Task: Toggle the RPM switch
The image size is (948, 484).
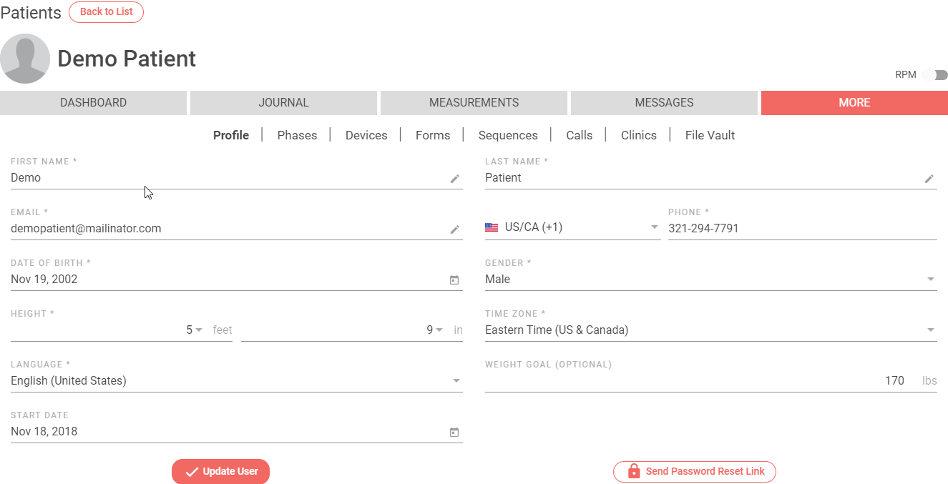Action: point(935,75)
